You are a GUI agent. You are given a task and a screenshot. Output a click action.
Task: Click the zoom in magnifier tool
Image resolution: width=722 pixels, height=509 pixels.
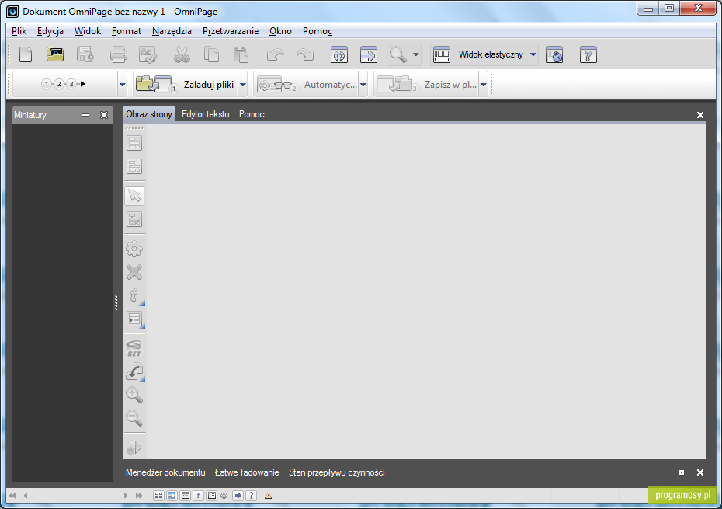tap(134, 395)
